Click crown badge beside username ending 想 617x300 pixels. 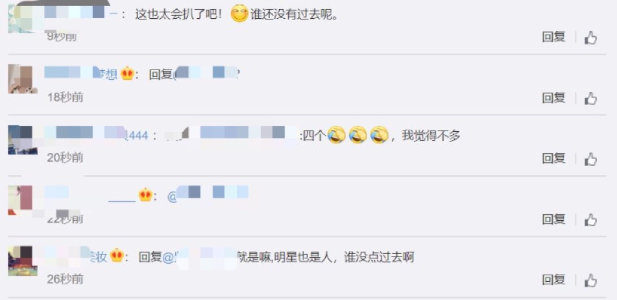pos(128,74)
